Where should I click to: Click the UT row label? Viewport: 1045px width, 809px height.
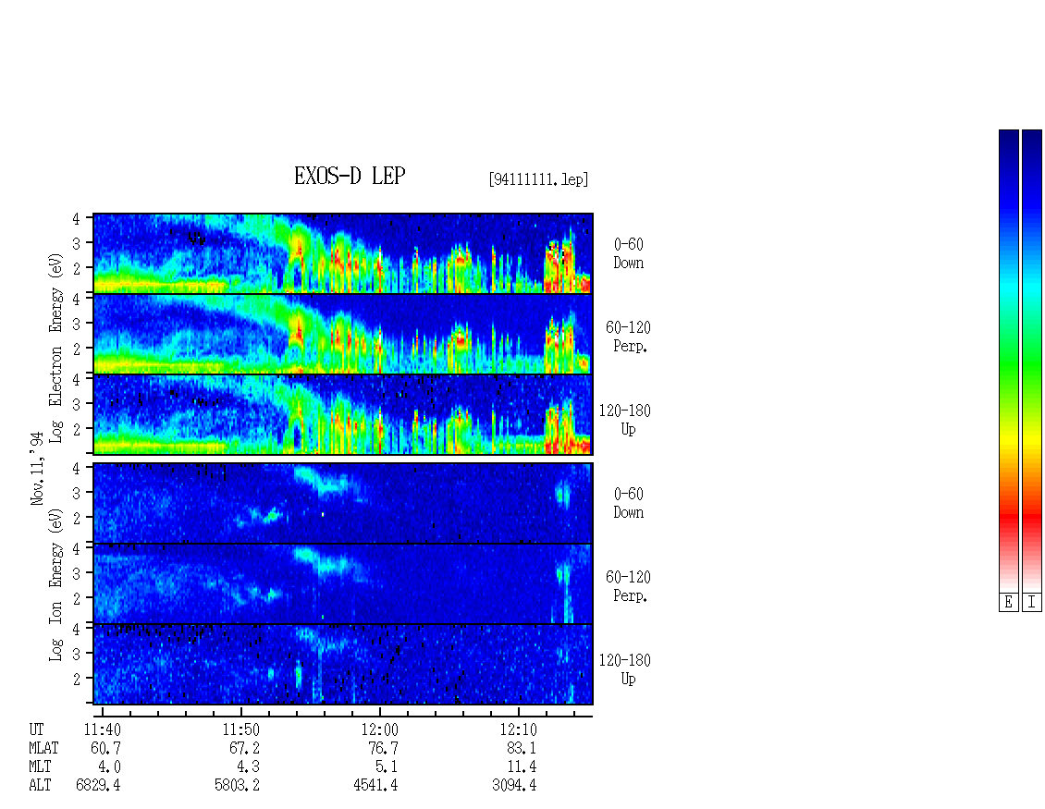(x=36, y=729)
